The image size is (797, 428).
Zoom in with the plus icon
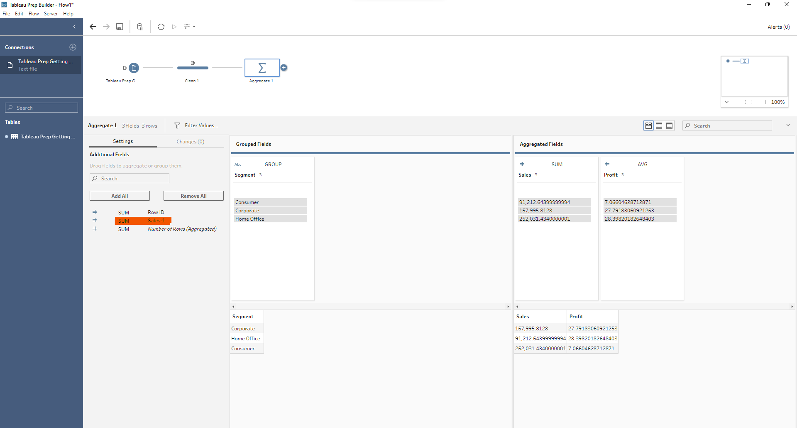tap(765, 102)
